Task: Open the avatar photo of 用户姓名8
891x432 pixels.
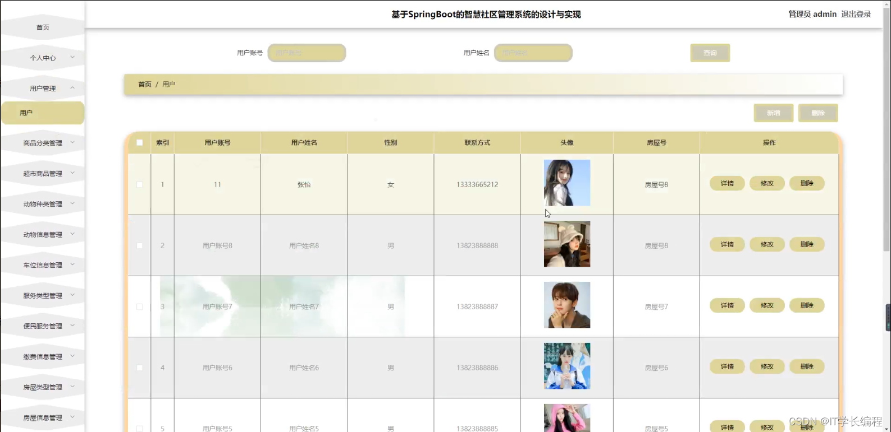Action: 567,244
